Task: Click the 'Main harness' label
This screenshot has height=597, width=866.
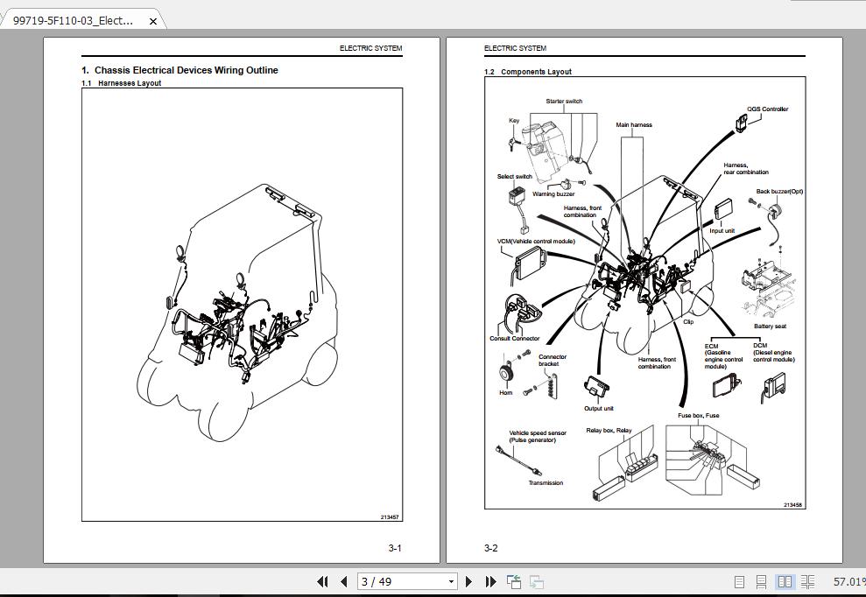Action: click(x=633, y=125)
